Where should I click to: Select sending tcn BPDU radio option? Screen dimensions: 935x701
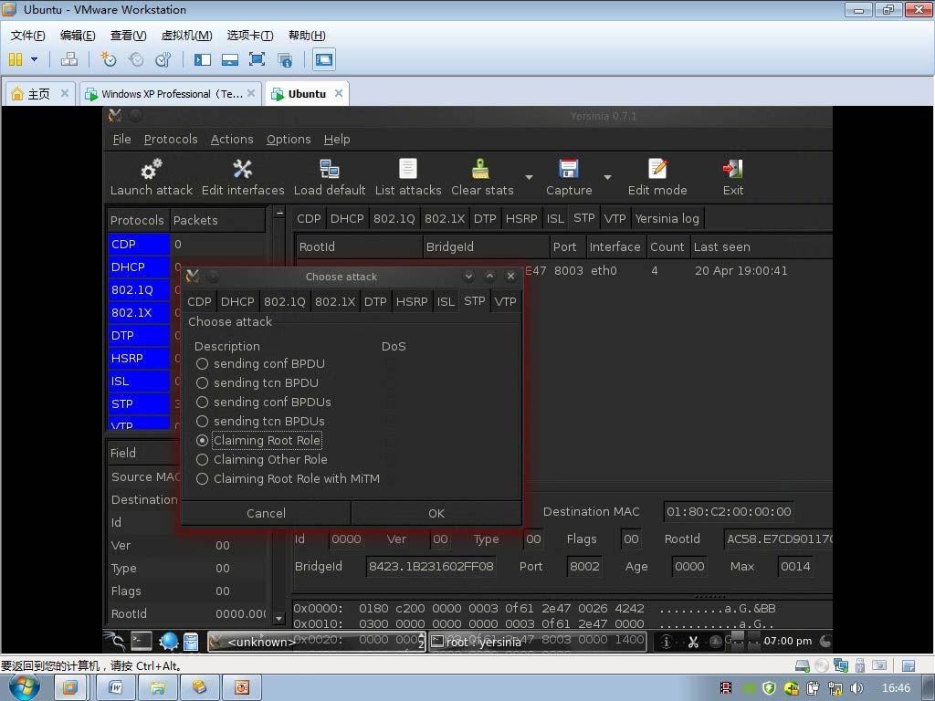(202, 382)
